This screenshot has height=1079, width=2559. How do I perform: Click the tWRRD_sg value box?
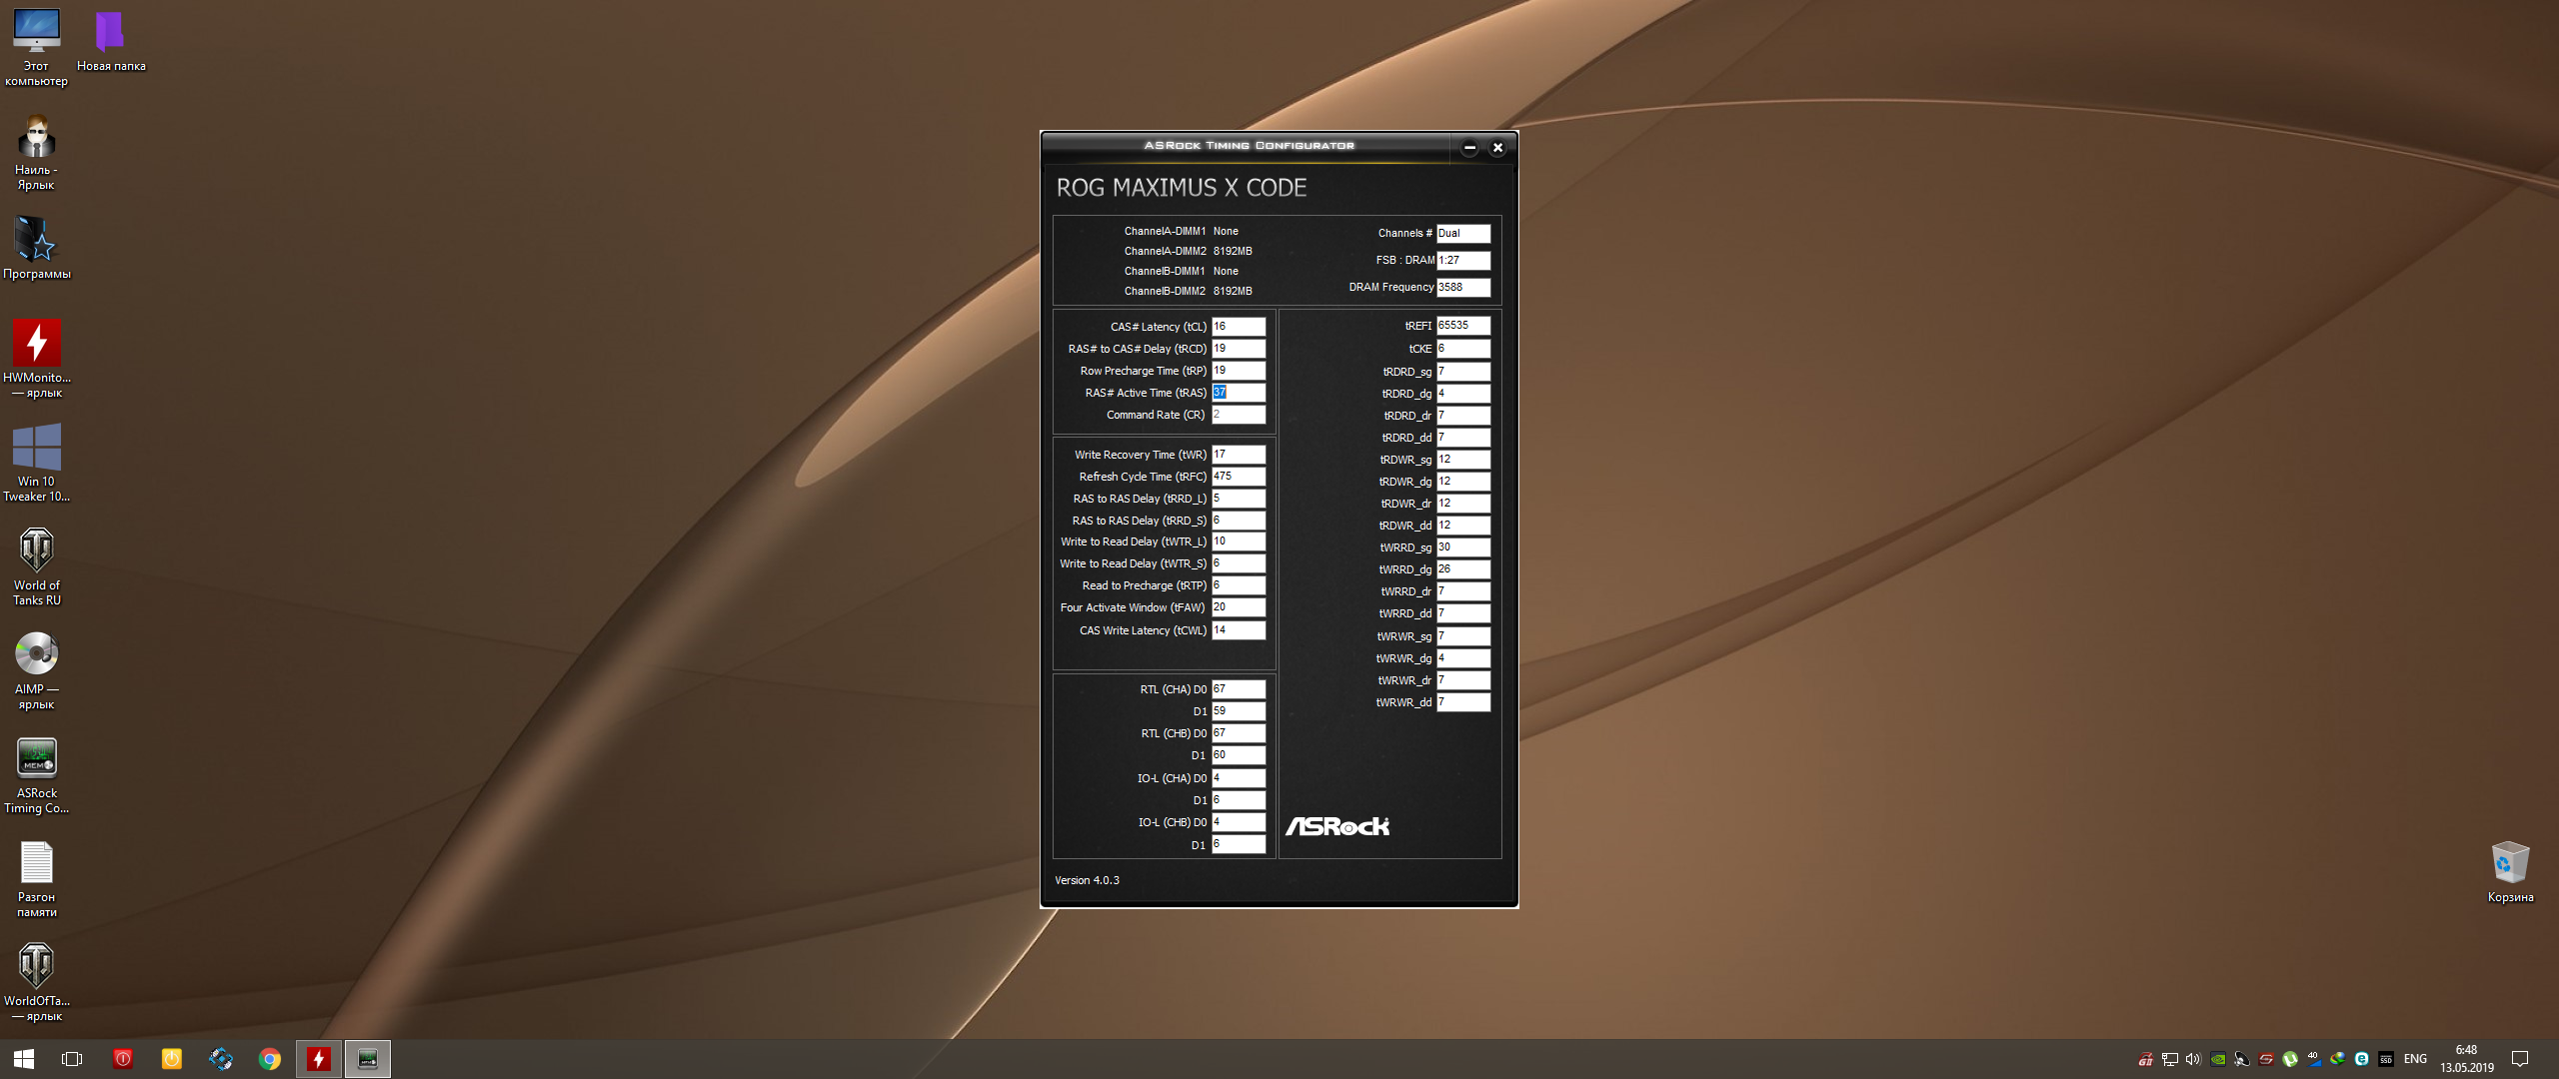click(x=1463, y=547)
